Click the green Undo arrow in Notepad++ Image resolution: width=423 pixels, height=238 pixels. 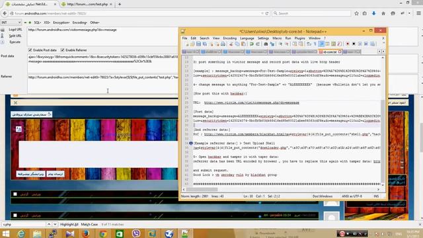[252, 44]
